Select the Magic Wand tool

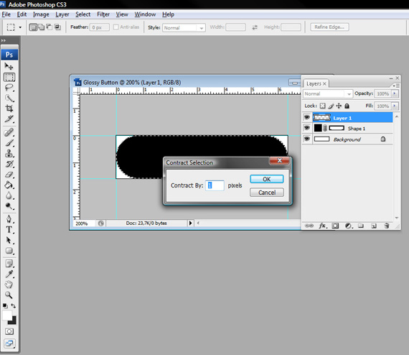click(x=9, y=98)
